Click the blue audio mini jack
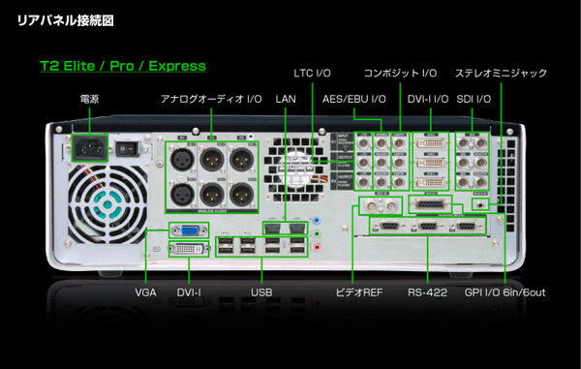581x369 pixels. 317,221
